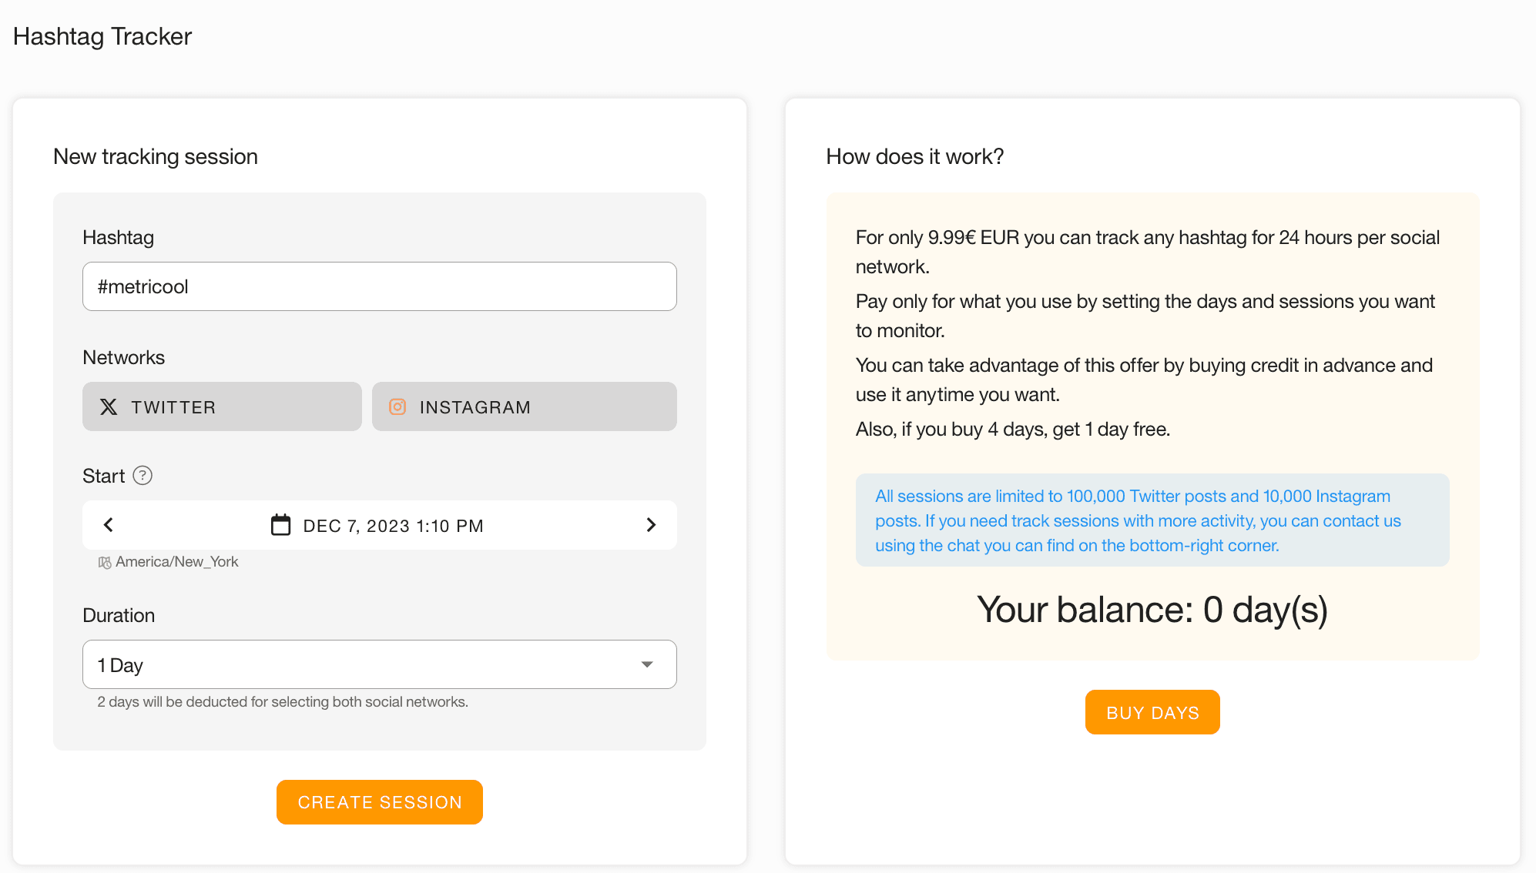This screenshot has height=873, width=1536.
Task: Click the timezone map icon
Action: 105,563
